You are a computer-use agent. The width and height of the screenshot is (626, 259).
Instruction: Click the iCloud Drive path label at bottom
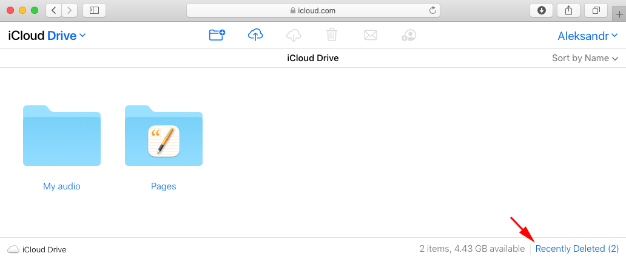pyautogui.click(x=44, y=250)
